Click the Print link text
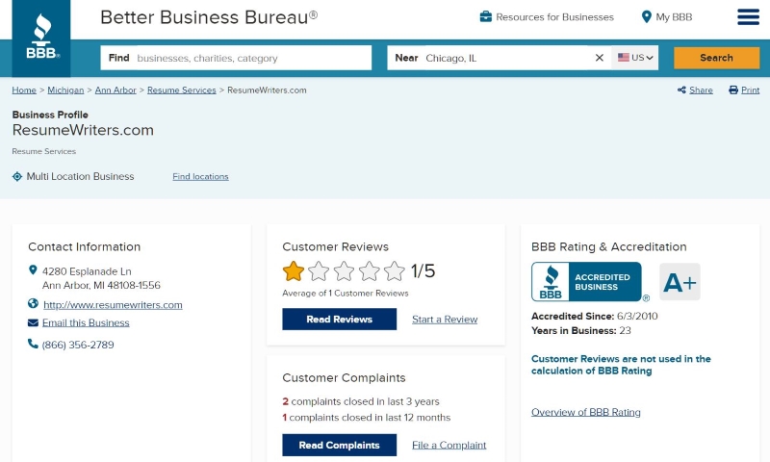Screen dimensions: 770x462 pos(750,90)
